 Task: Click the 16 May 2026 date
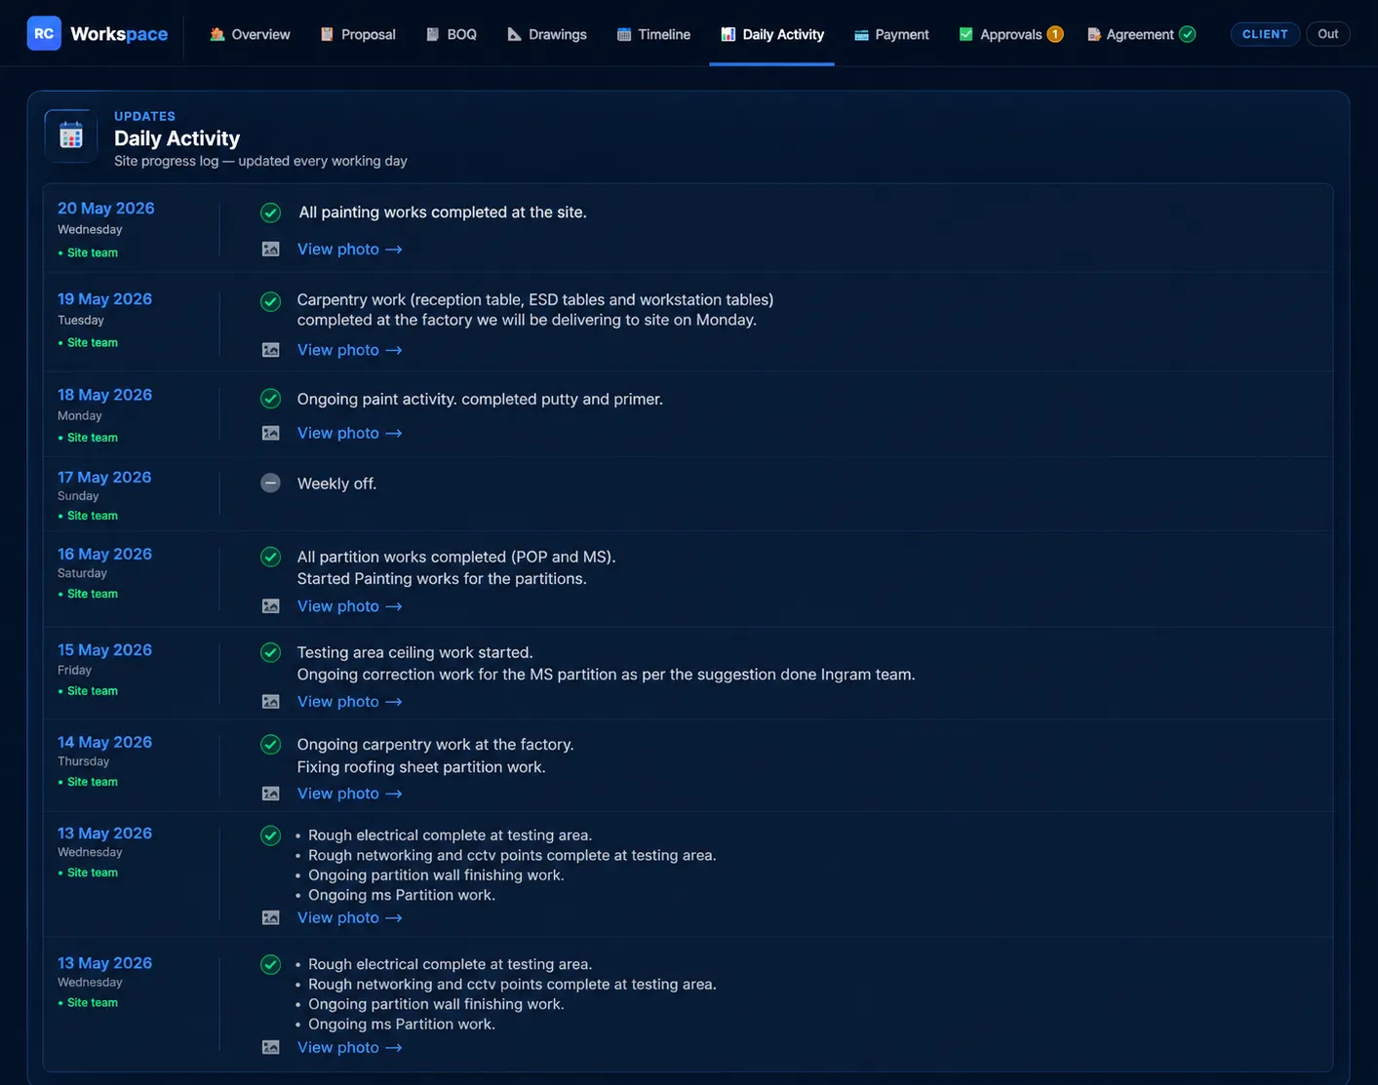[104, 554]
